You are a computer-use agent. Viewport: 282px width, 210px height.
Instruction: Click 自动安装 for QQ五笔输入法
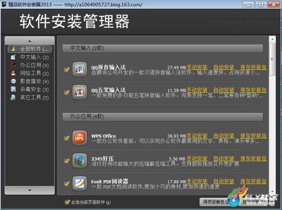223,90
